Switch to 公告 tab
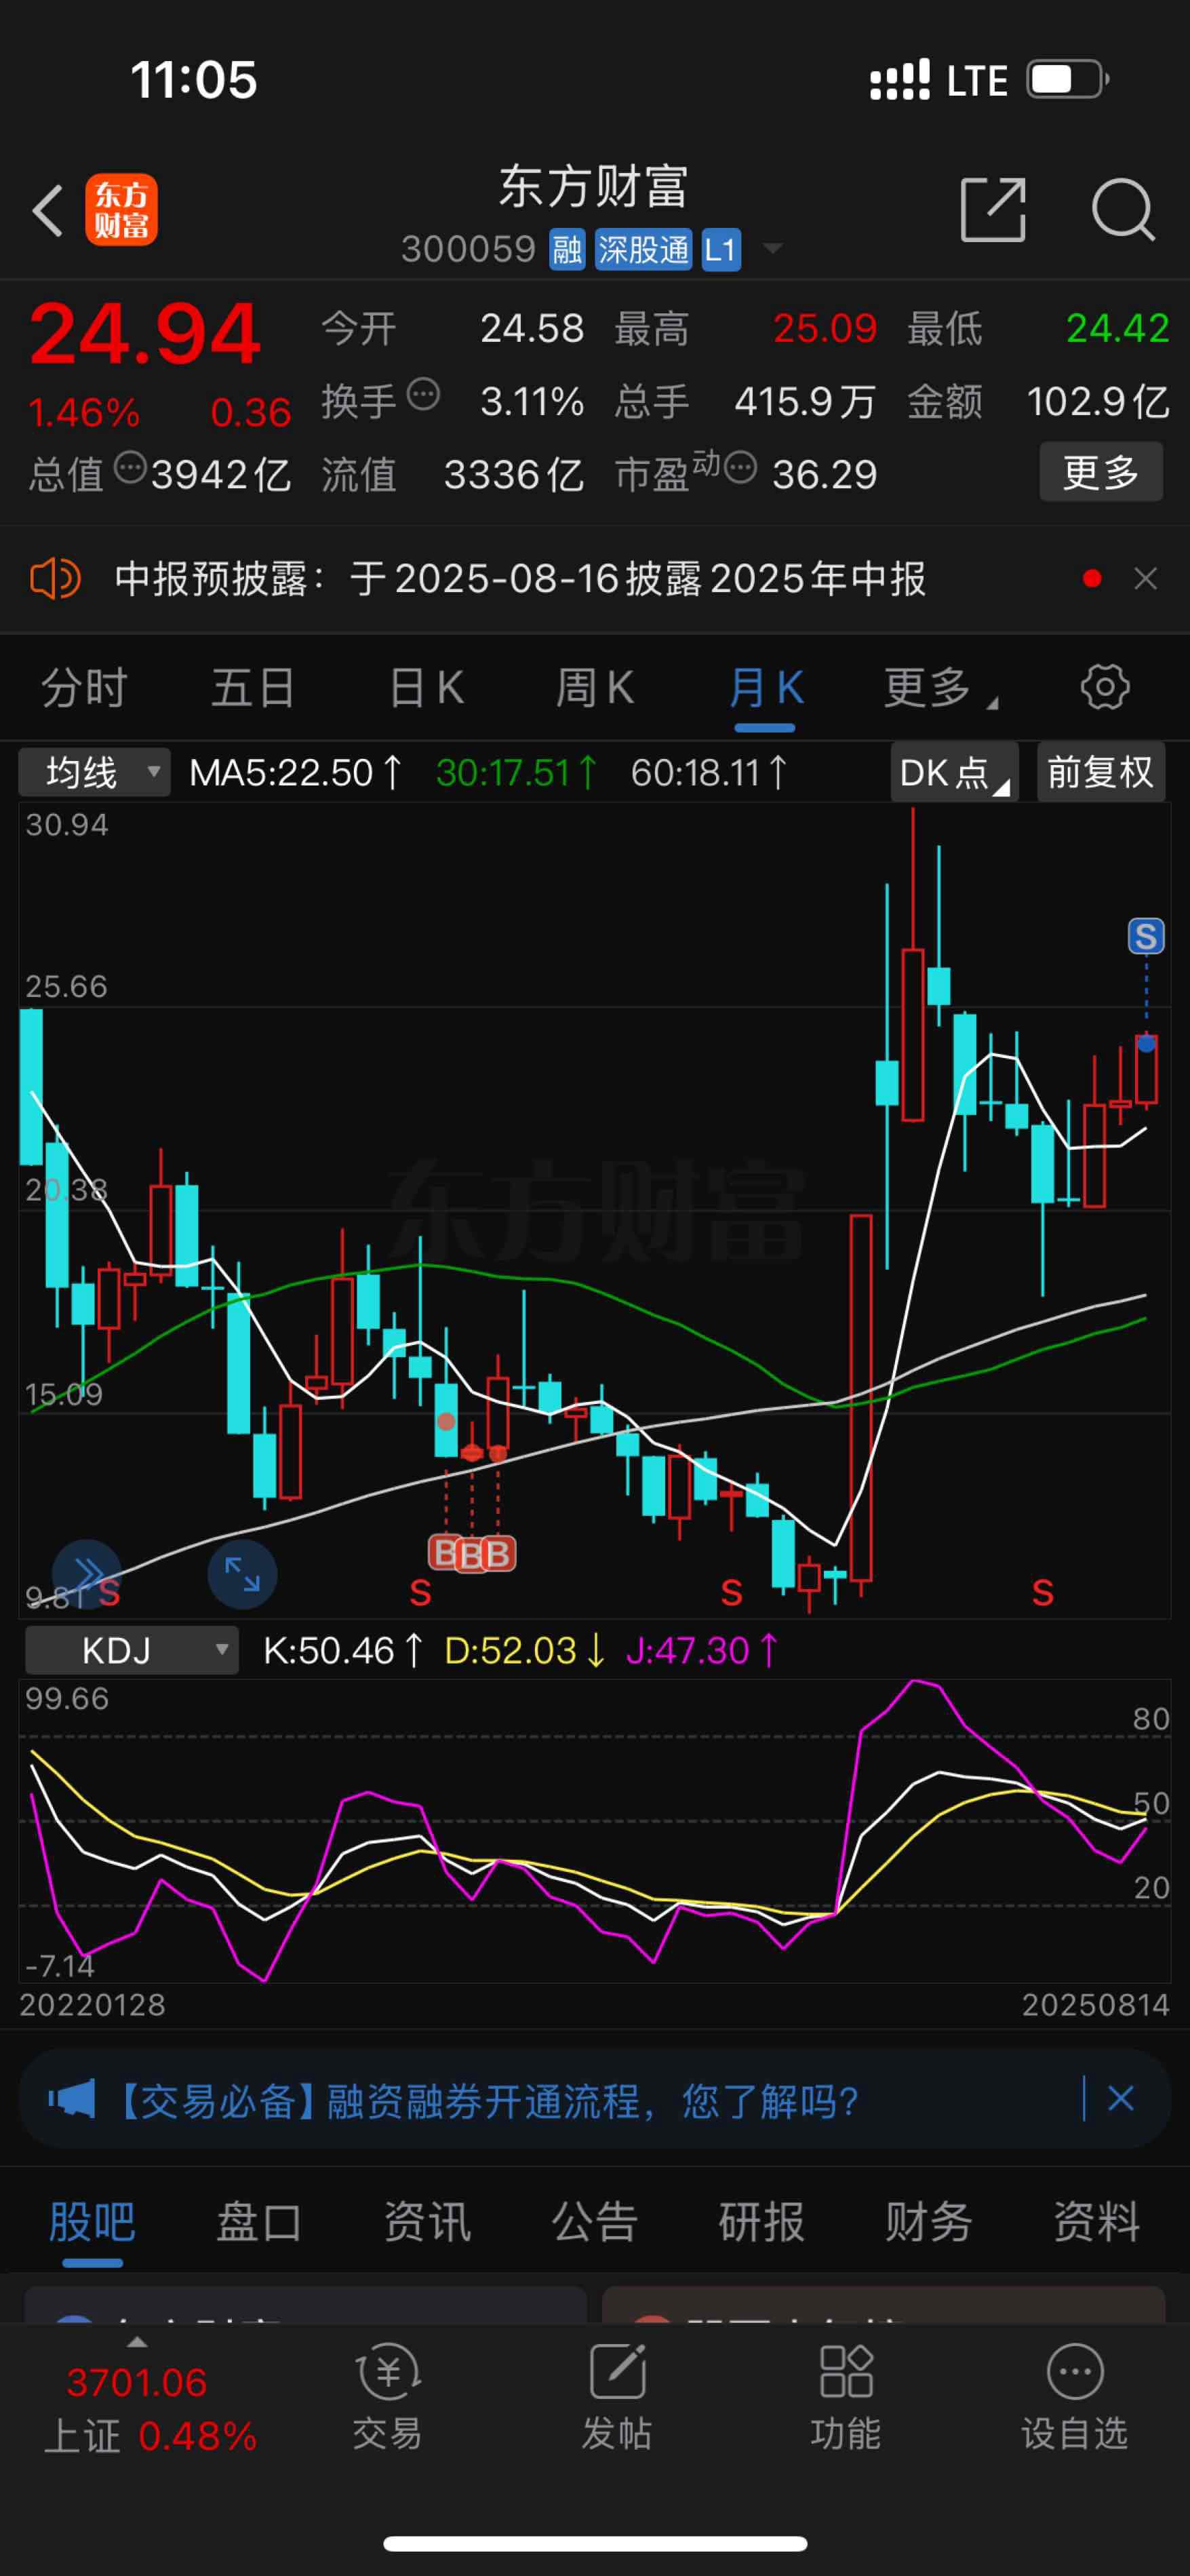The height and width of the screenshot is (2576, 1190). click(x=594, y=2222)
